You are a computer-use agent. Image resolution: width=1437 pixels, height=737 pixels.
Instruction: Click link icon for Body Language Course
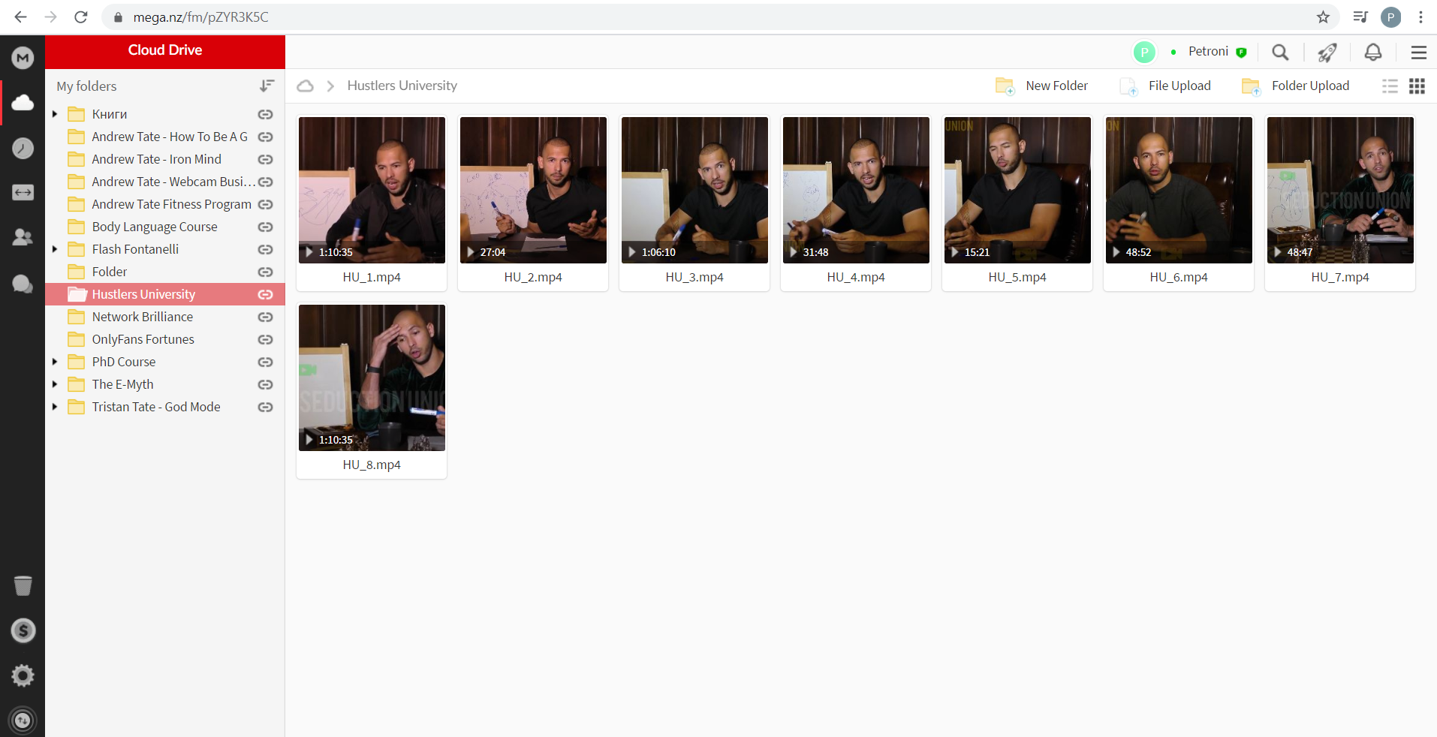265,227
